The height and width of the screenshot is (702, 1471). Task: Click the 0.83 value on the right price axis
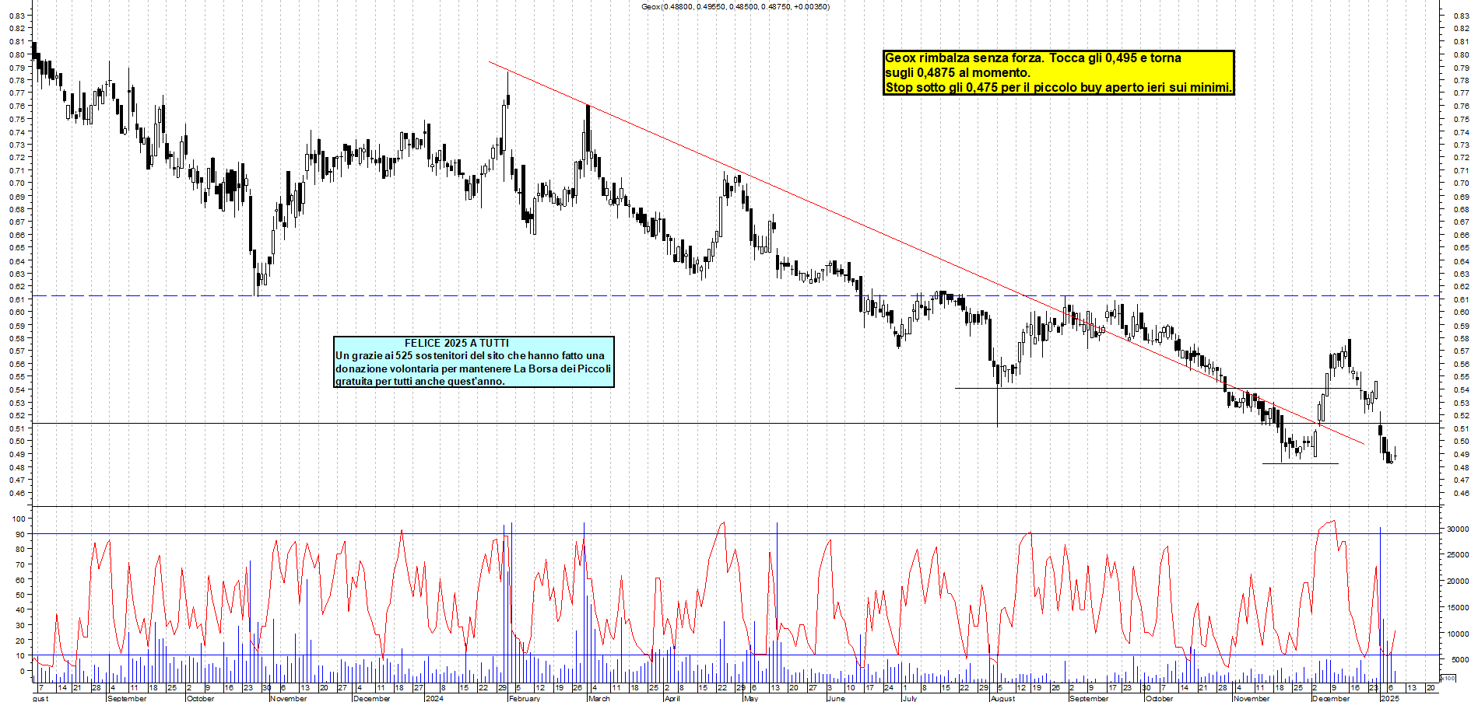pyautogui.click(x=1461, y=16)
